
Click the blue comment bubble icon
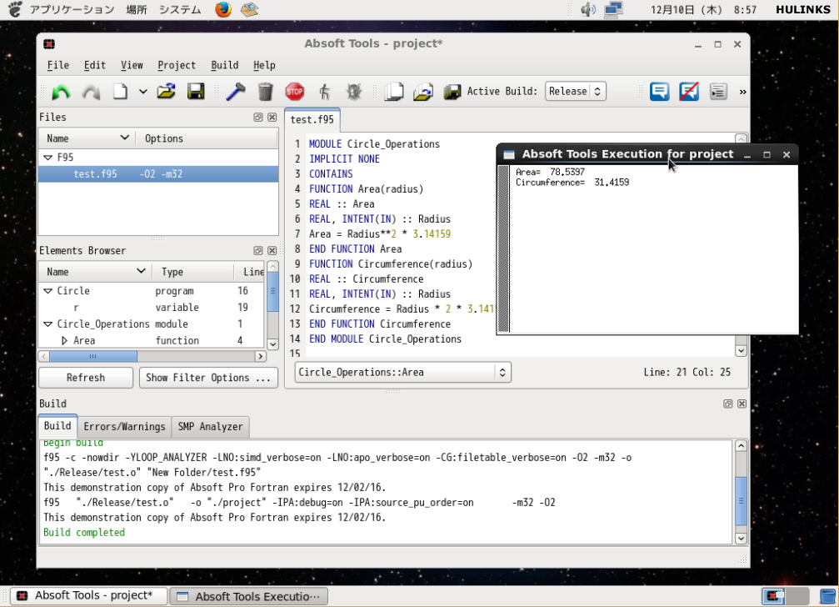pyautogui.click(x=660, y=92)
